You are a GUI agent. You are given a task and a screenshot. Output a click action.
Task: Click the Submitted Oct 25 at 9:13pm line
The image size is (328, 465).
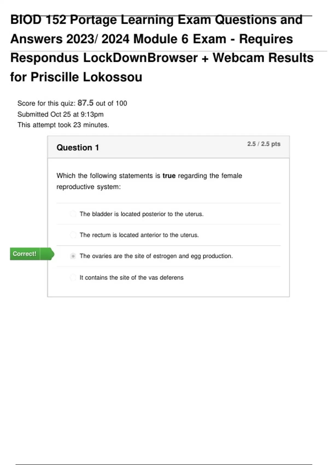tap(60, 114)
